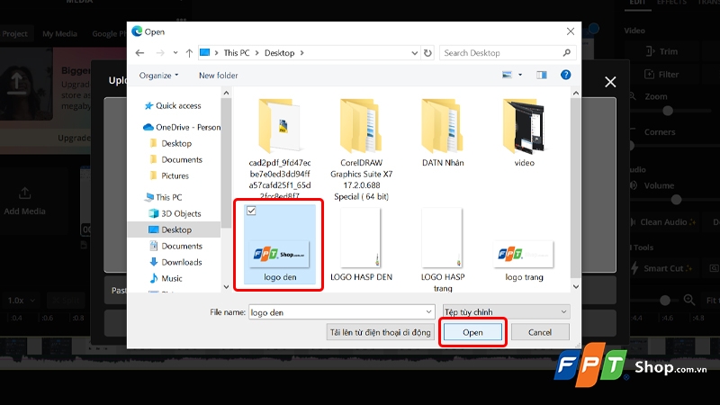Open the Organize menu
720x405 pixels.
(x=159, y=76)
